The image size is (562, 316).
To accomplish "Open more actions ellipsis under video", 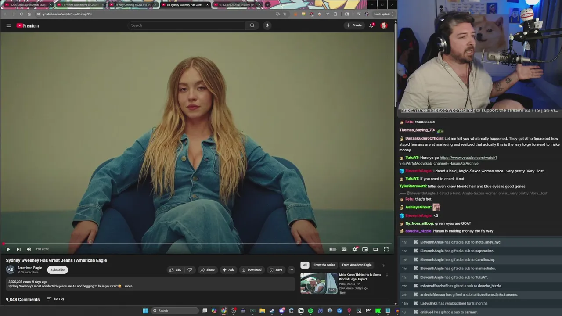I will coord(291,270).
